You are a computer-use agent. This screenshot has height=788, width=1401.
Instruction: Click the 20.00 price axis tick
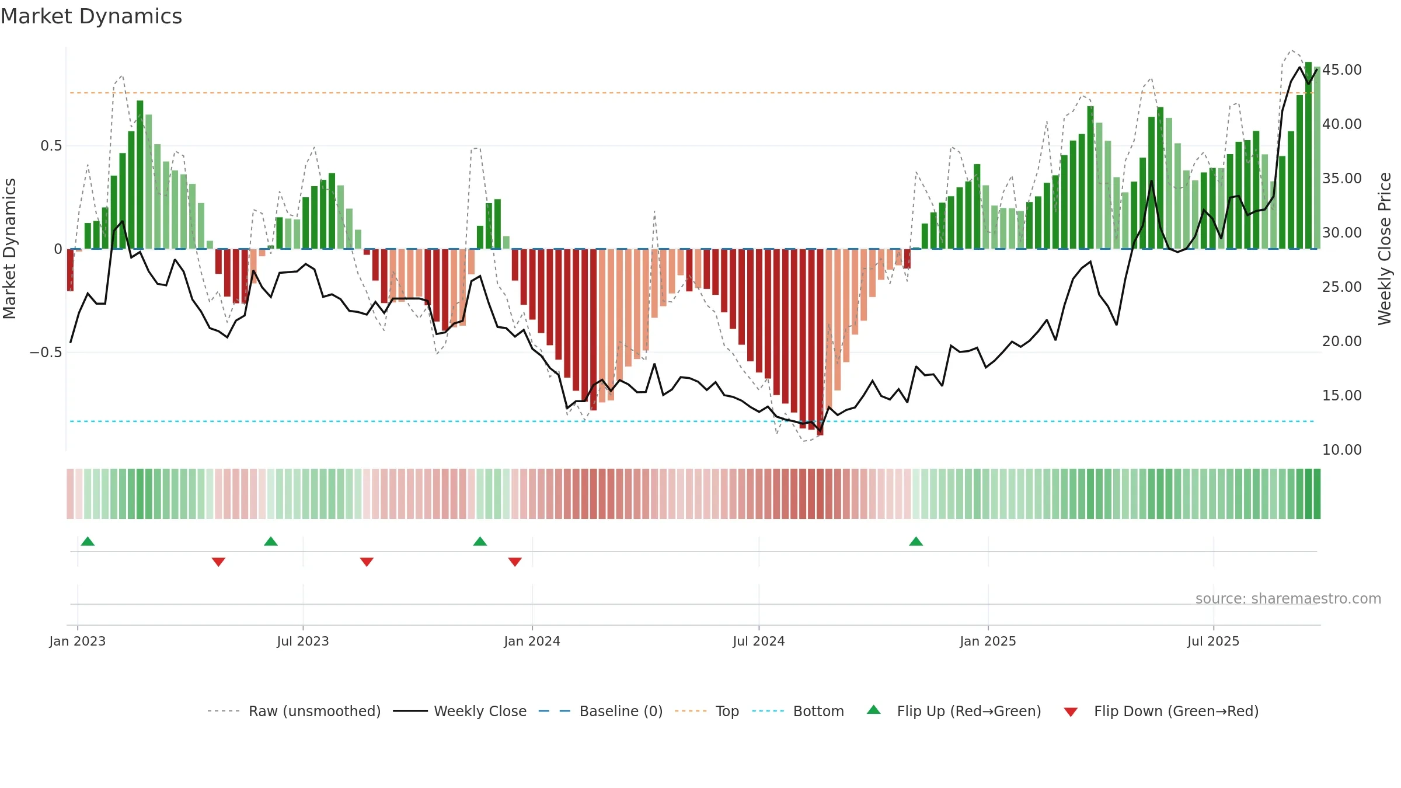point(1342,341)
